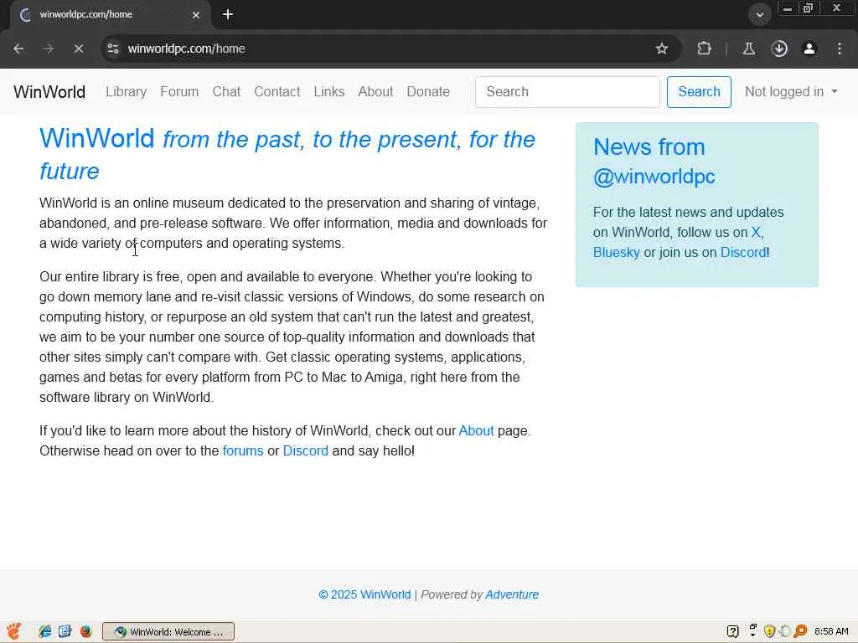
Task: Go back with the browser back arrow
Action: point(18,49)
